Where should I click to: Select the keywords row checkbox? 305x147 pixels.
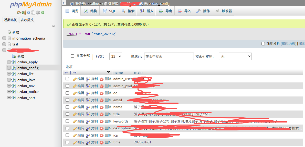point(67,121)
